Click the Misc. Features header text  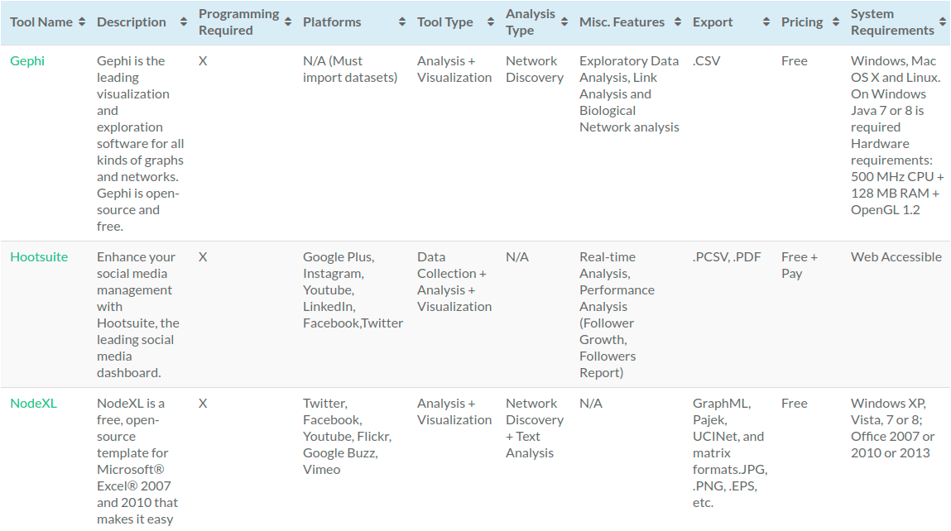point(622,22)
